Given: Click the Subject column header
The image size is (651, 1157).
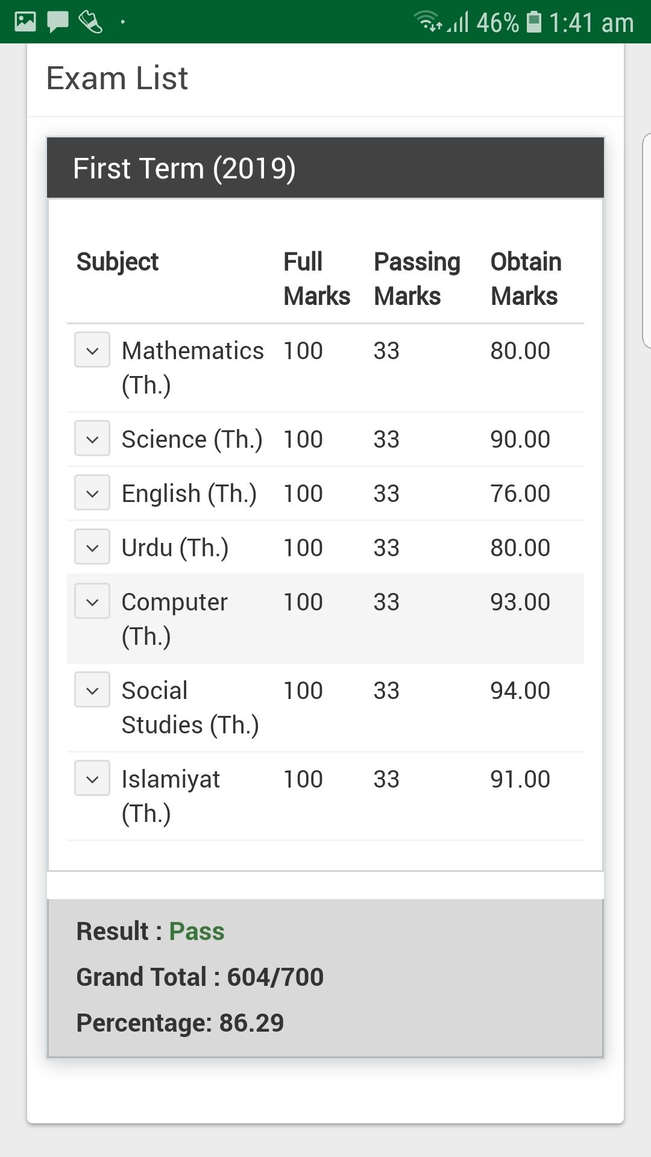Looking at the screenshot, I should (118, 262).
